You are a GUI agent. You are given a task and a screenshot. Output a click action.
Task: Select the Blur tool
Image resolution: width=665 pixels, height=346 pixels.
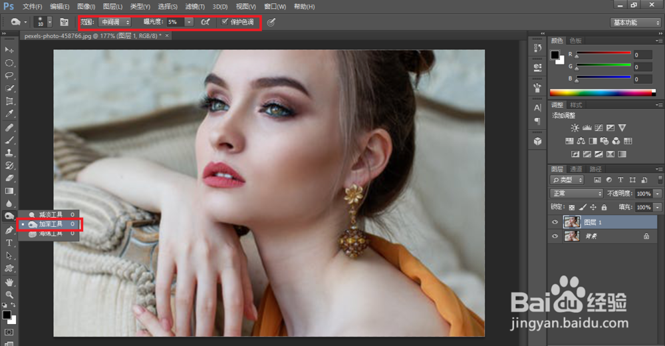click(9, 204)
